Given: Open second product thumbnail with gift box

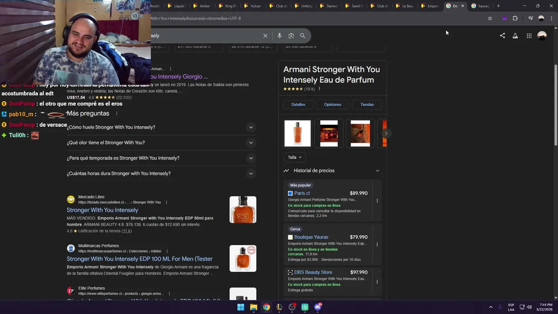Looking at the screenshot, I should tap(329, 133).
